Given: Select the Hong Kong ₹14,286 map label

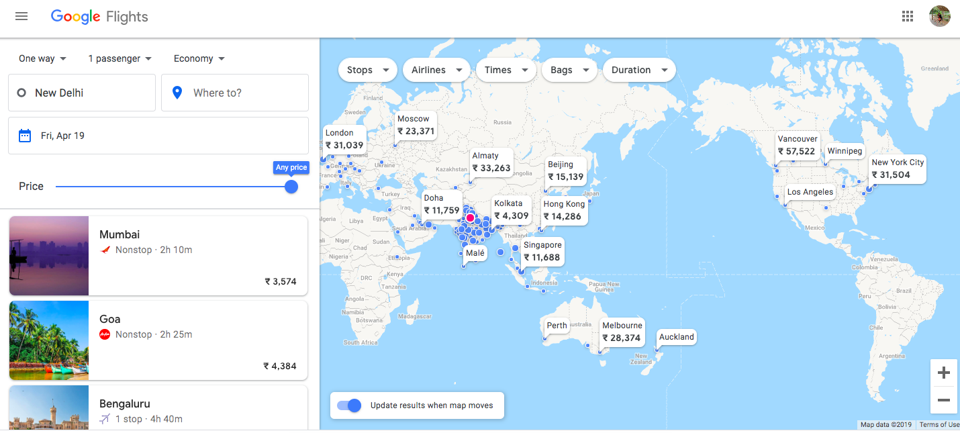Looking at the screenshot, I should tap(564, 210).
